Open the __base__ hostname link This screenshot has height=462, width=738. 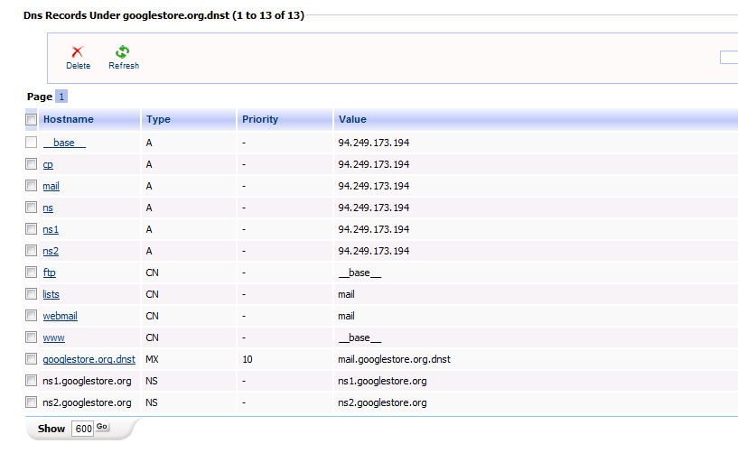tap(64, 143)
